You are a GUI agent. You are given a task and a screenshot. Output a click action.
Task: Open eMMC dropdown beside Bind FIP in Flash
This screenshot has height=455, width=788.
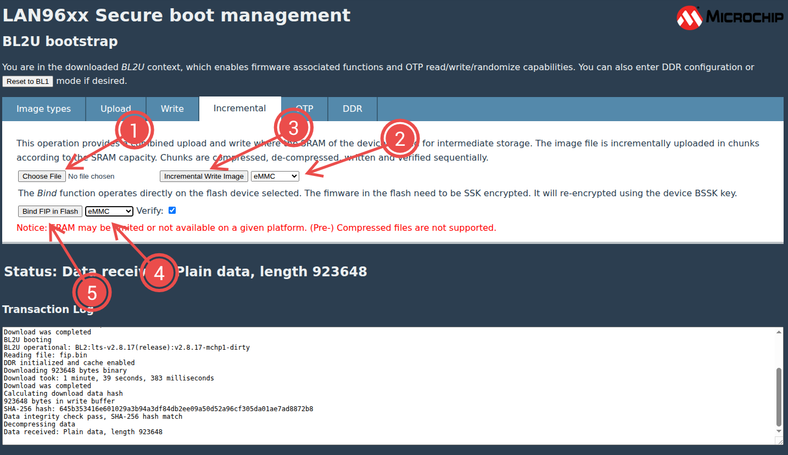[109, 211]
